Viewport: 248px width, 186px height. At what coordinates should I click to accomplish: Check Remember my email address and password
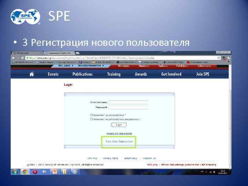91,119
